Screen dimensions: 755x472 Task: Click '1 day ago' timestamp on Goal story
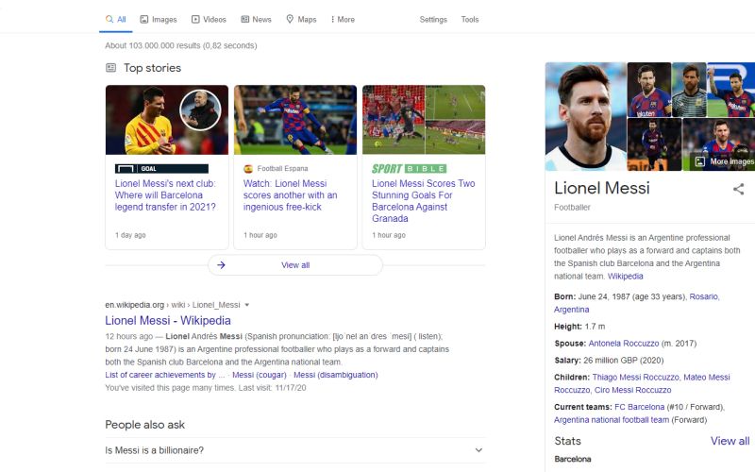[130, 235]
